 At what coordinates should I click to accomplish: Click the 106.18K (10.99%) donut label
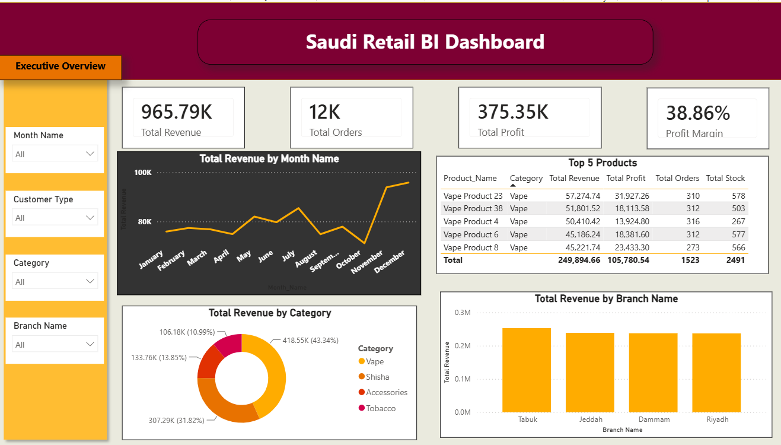pyautogui.click(x=187, y=331)
